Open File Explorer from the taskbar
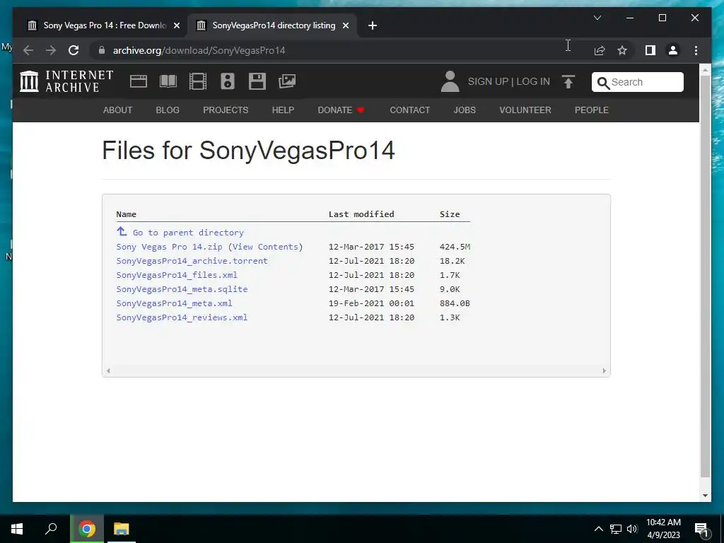 pyautogui.click(x=122, y=529)
